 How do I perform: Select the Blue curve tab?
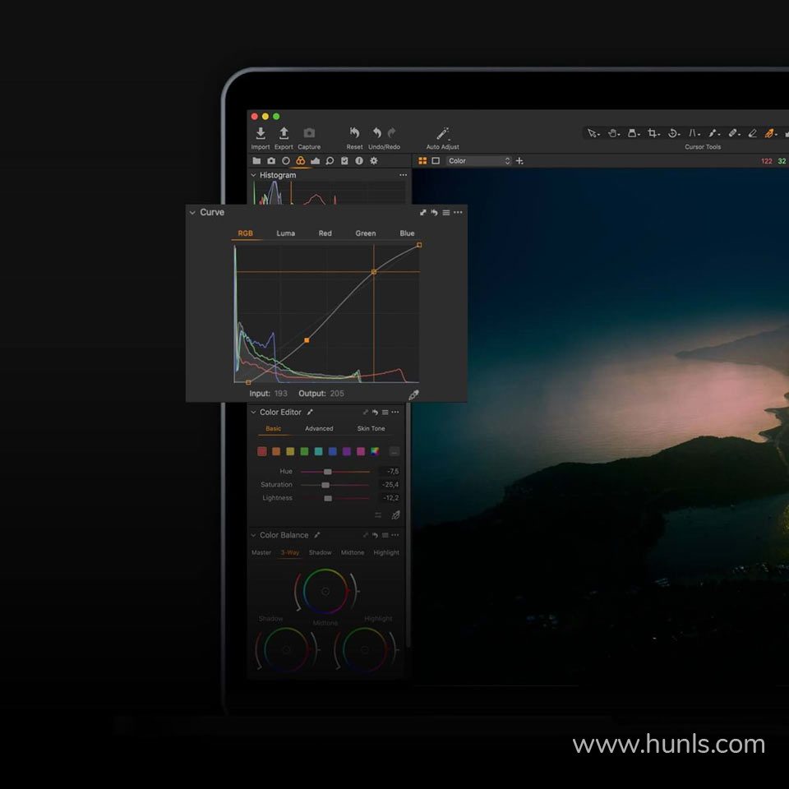click(x=407, y=233)
